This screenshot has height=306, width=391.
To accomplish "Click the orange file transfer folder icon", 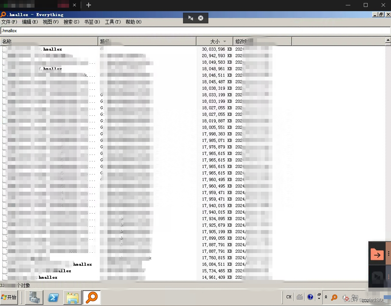I will (377, 254).
